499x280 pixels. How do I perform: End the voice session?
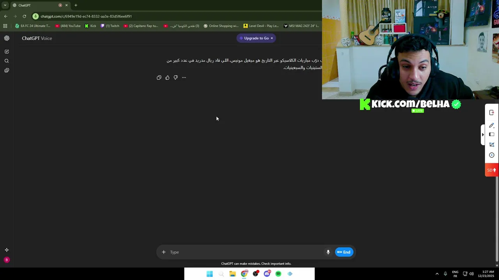(x=344, y=252)
